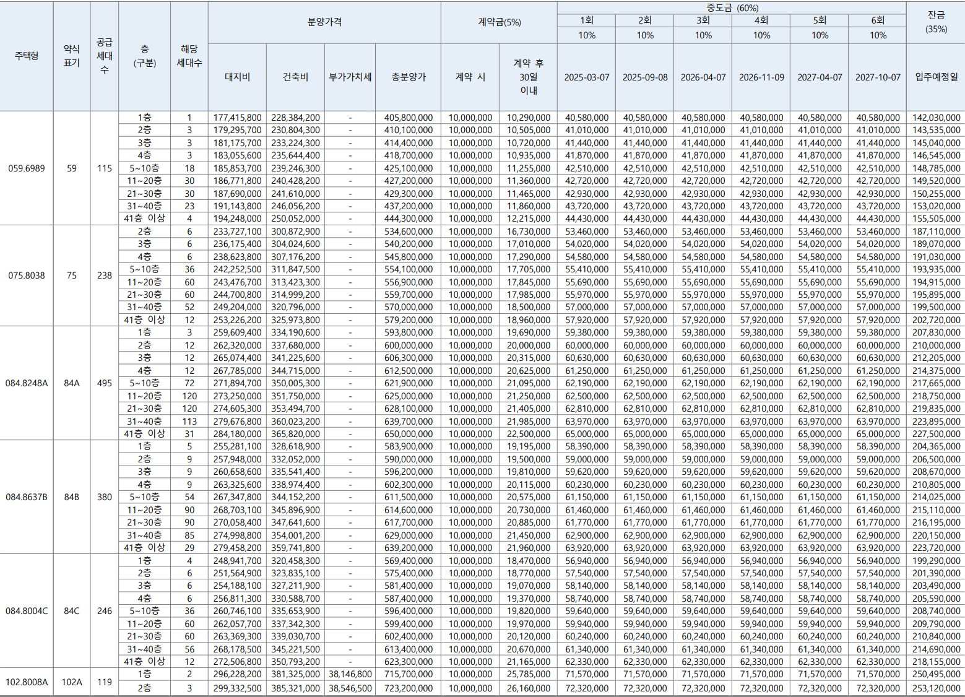Screen dimensions: 965x697
Task: Click the 2027-10-07 date header
Action: click(878, 77)
